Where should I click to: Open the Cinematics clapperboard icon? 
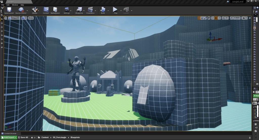tap(90, 10)
